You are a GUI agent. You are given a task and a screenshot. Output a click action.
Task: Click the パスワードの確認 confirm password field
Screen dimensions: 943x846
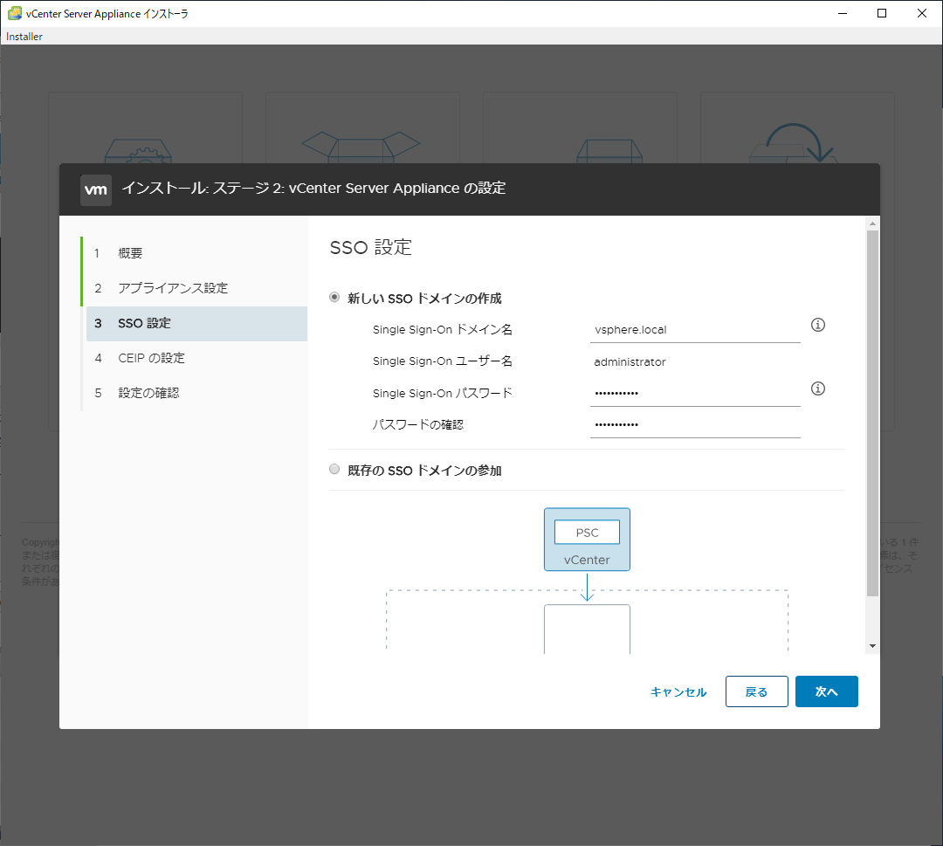coord(695,424)
